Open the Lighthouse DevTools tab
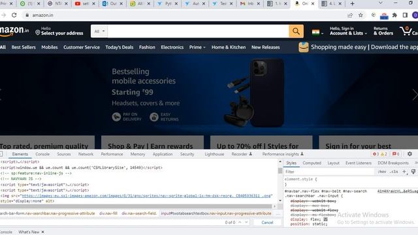The height and width of the screenshot is (235, 418). tap(214, 154)
